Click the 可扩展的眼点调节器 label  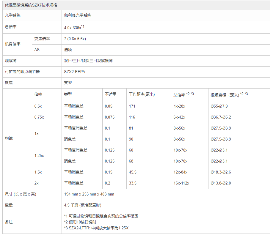[x=22, y=72]
